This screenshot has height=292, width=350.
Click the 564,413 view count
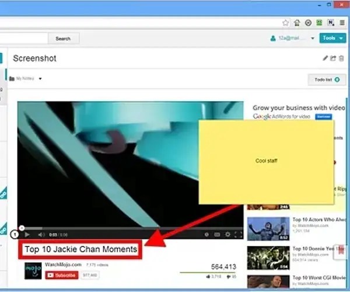223,267
